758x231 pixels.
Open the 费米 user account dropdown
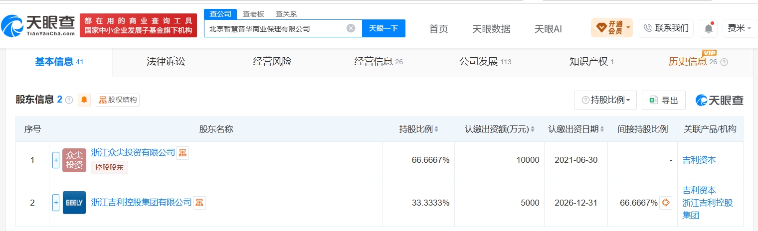click(x=740, y=28)
